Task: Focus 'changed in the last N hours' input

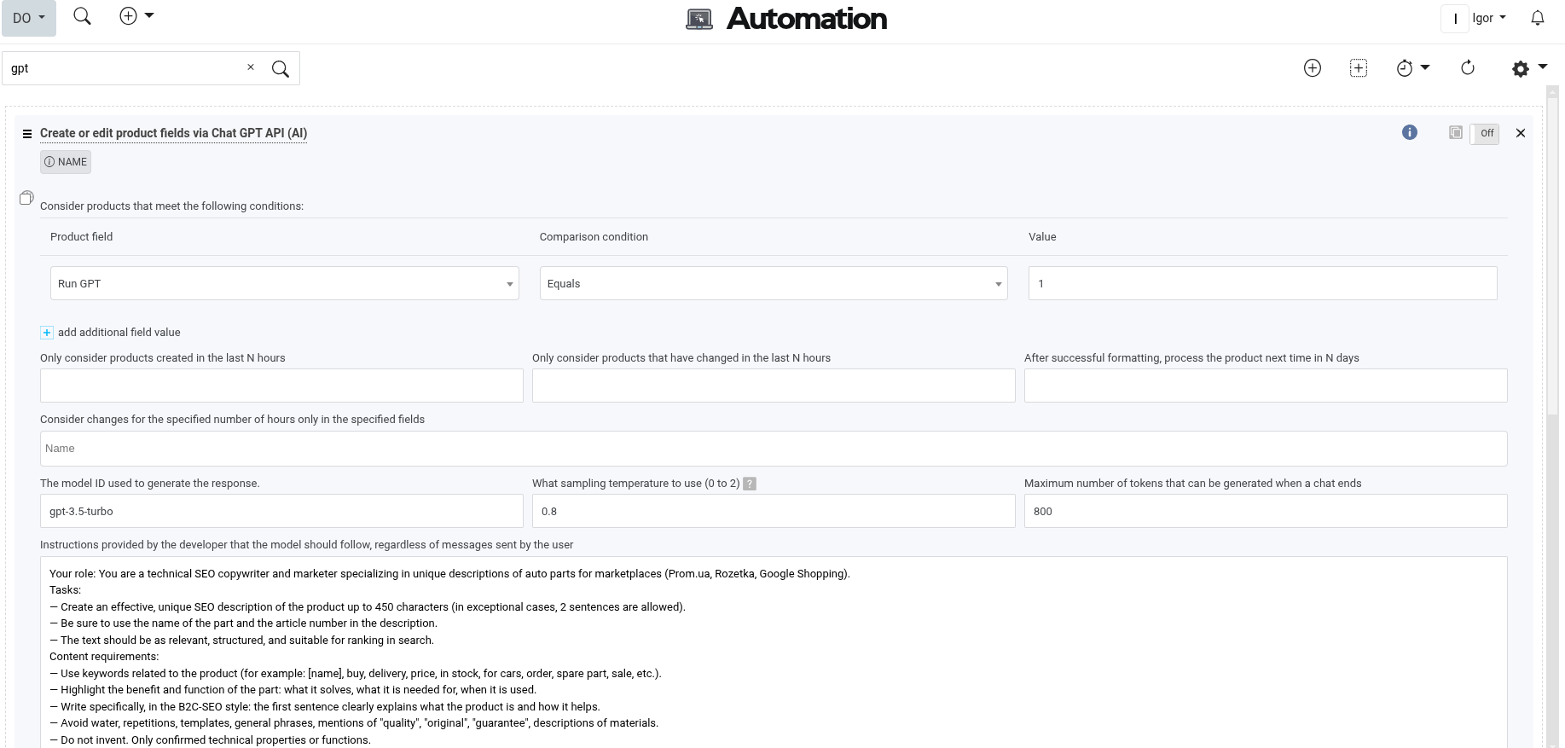Action: [774, 386]
